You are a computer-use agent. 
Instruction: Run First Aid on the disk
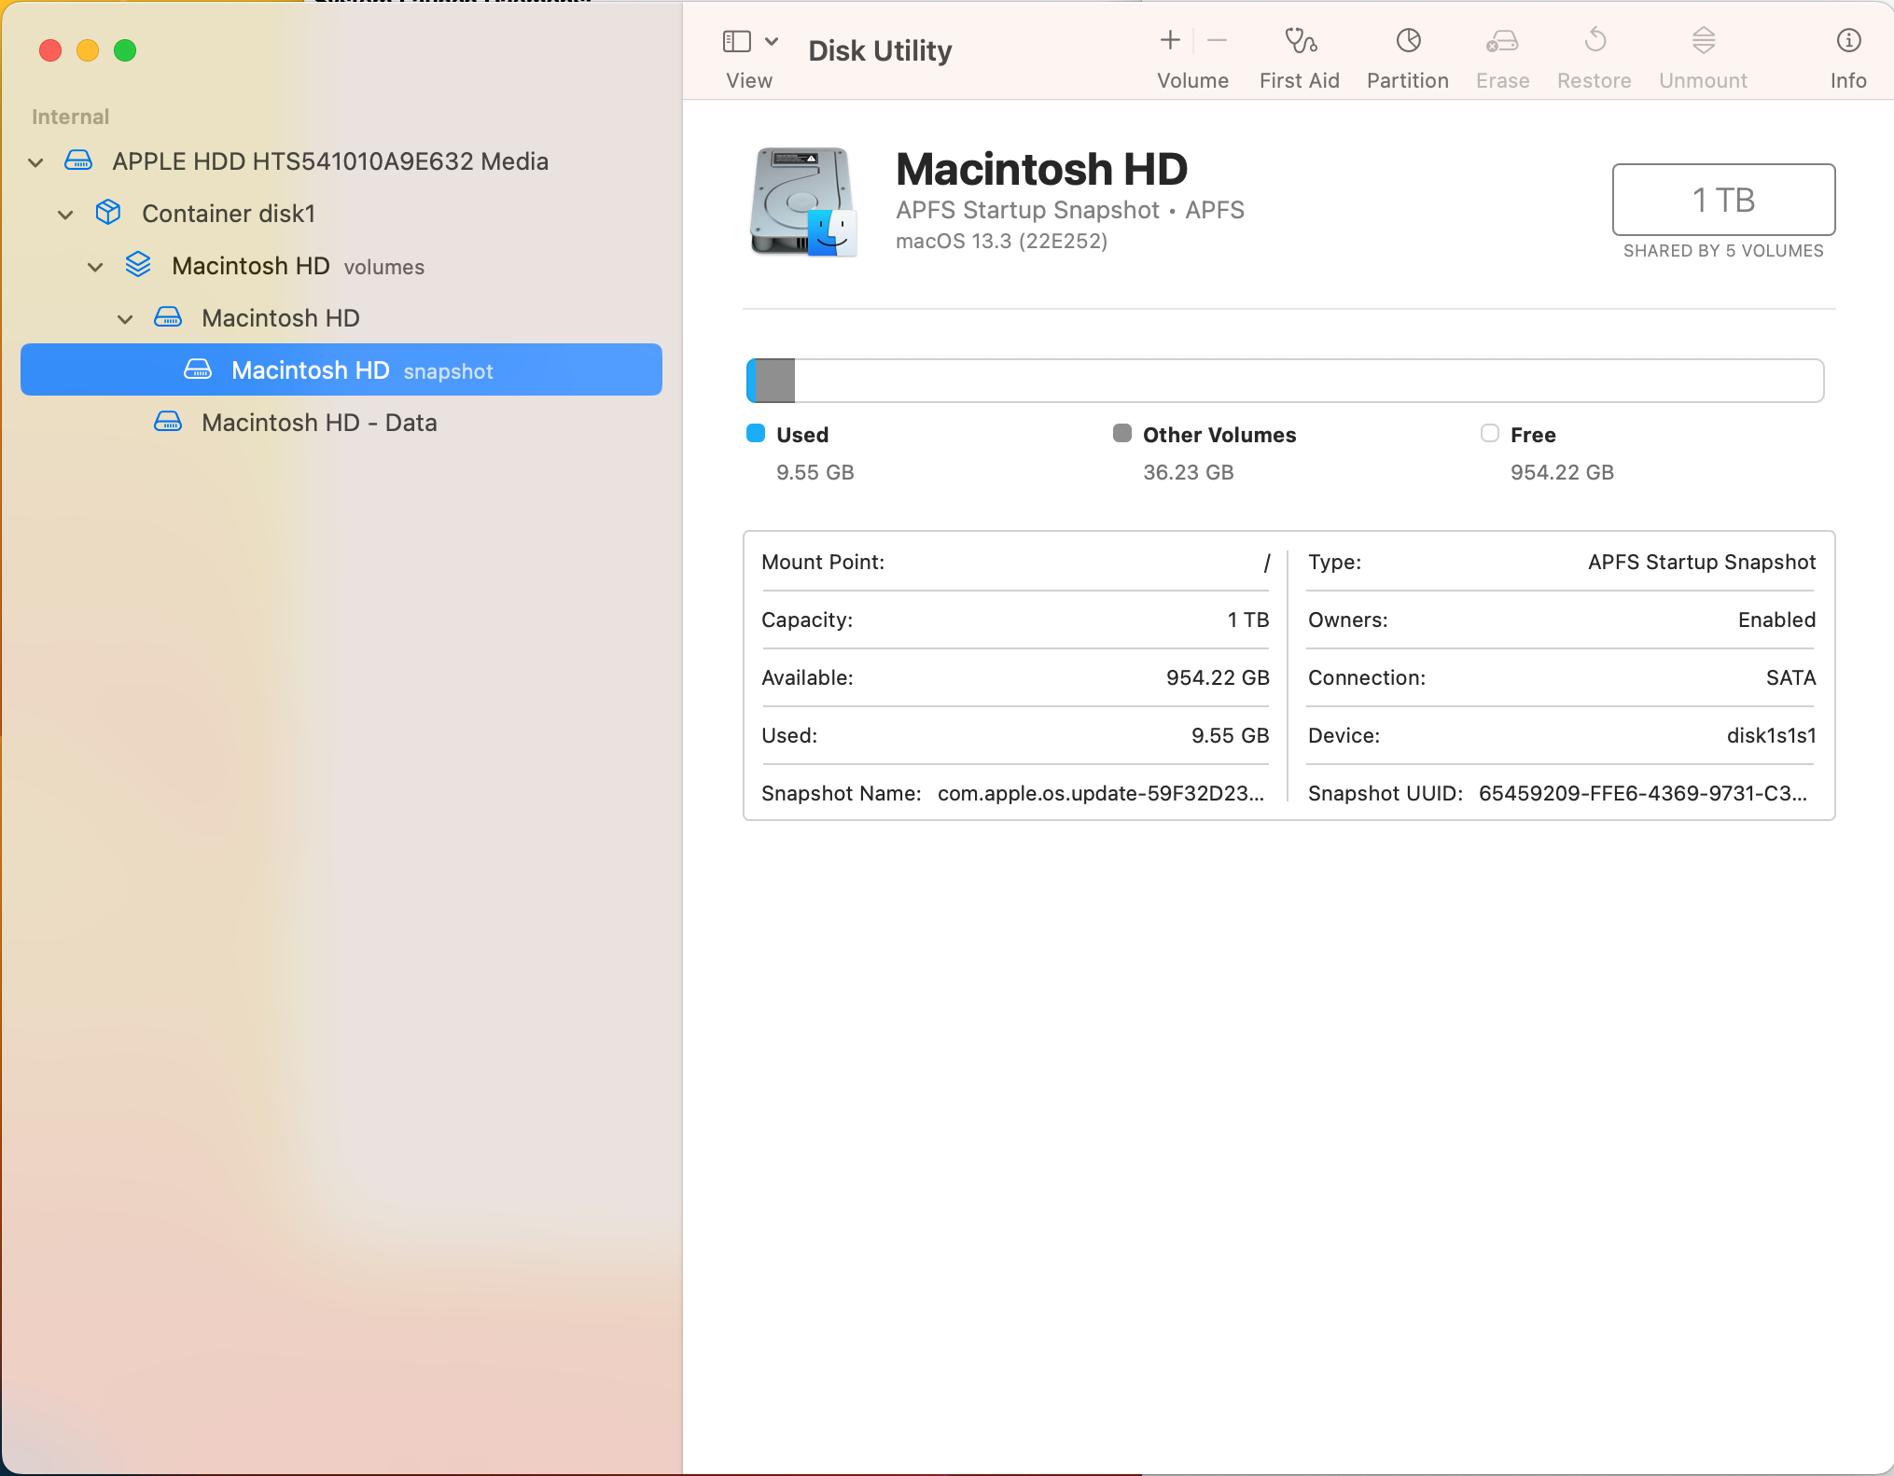point(1301,40)
